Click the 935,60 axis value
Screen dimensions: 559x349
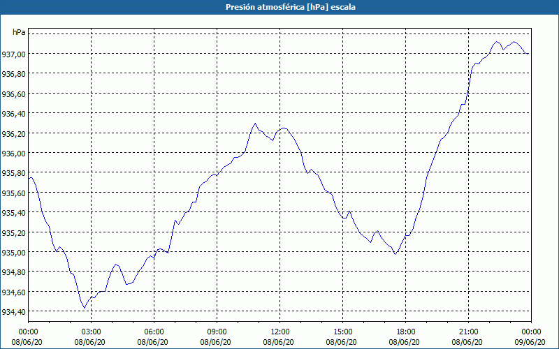point(13,193)
